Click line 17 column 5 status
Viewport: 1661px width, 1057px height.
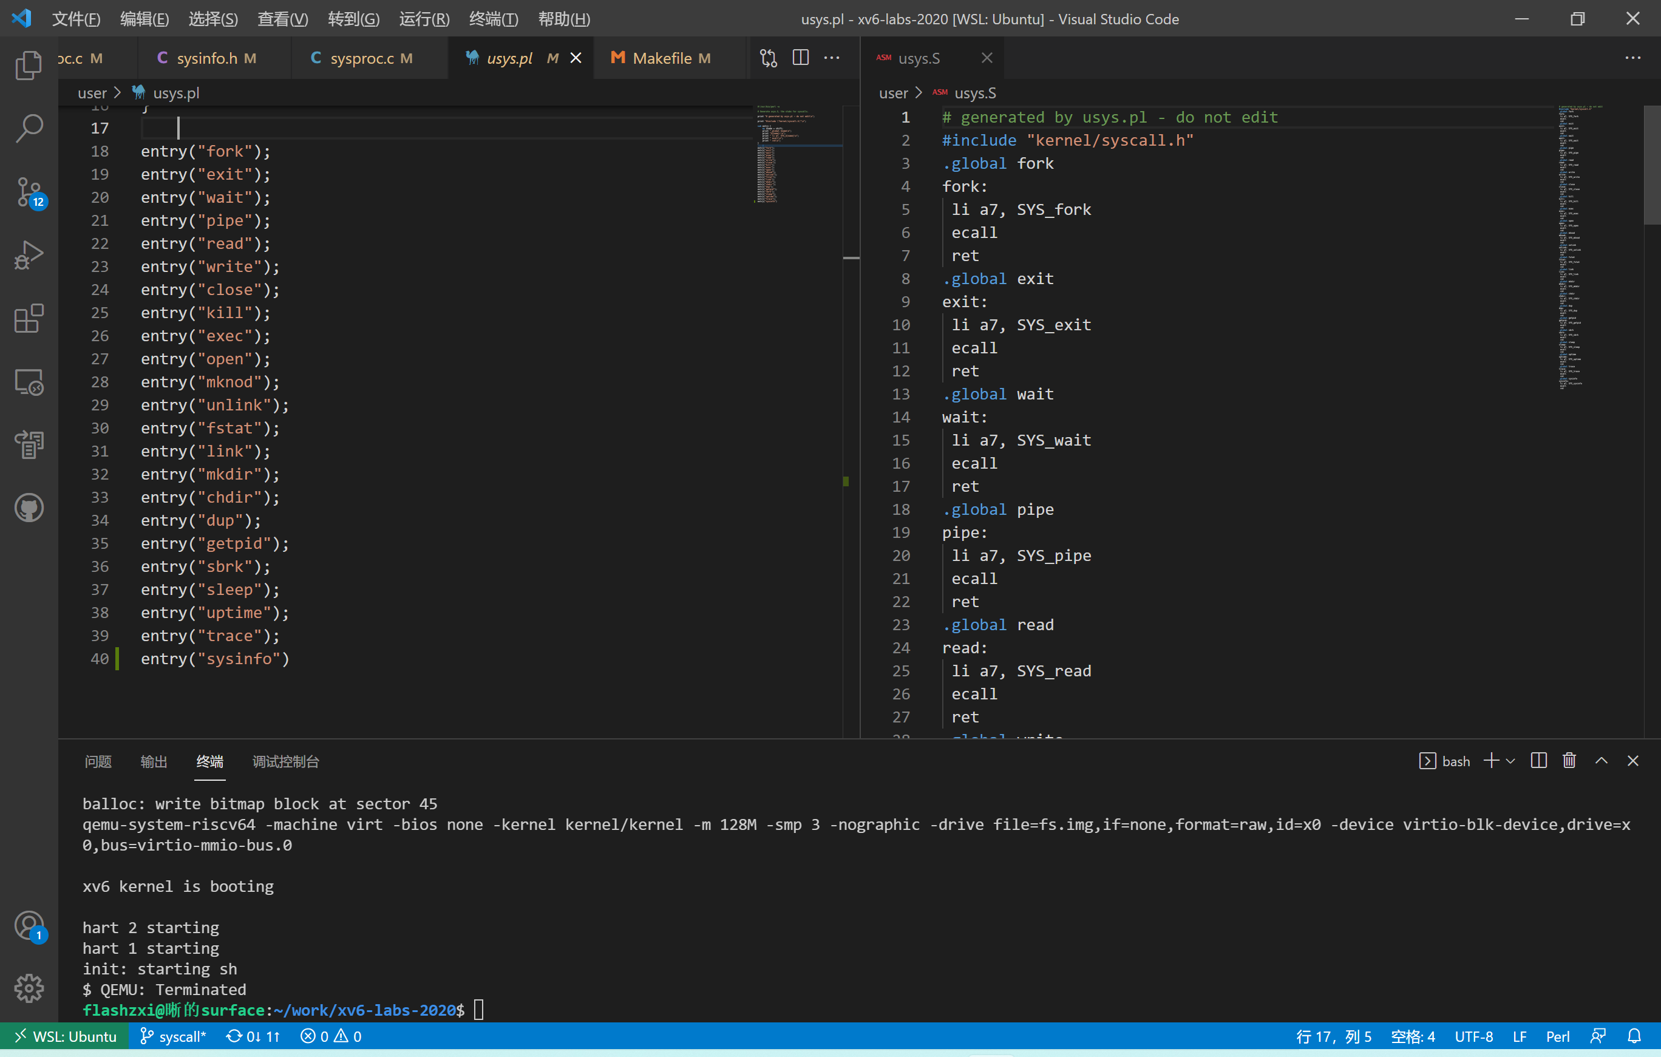click(x=1333, y=1036)
